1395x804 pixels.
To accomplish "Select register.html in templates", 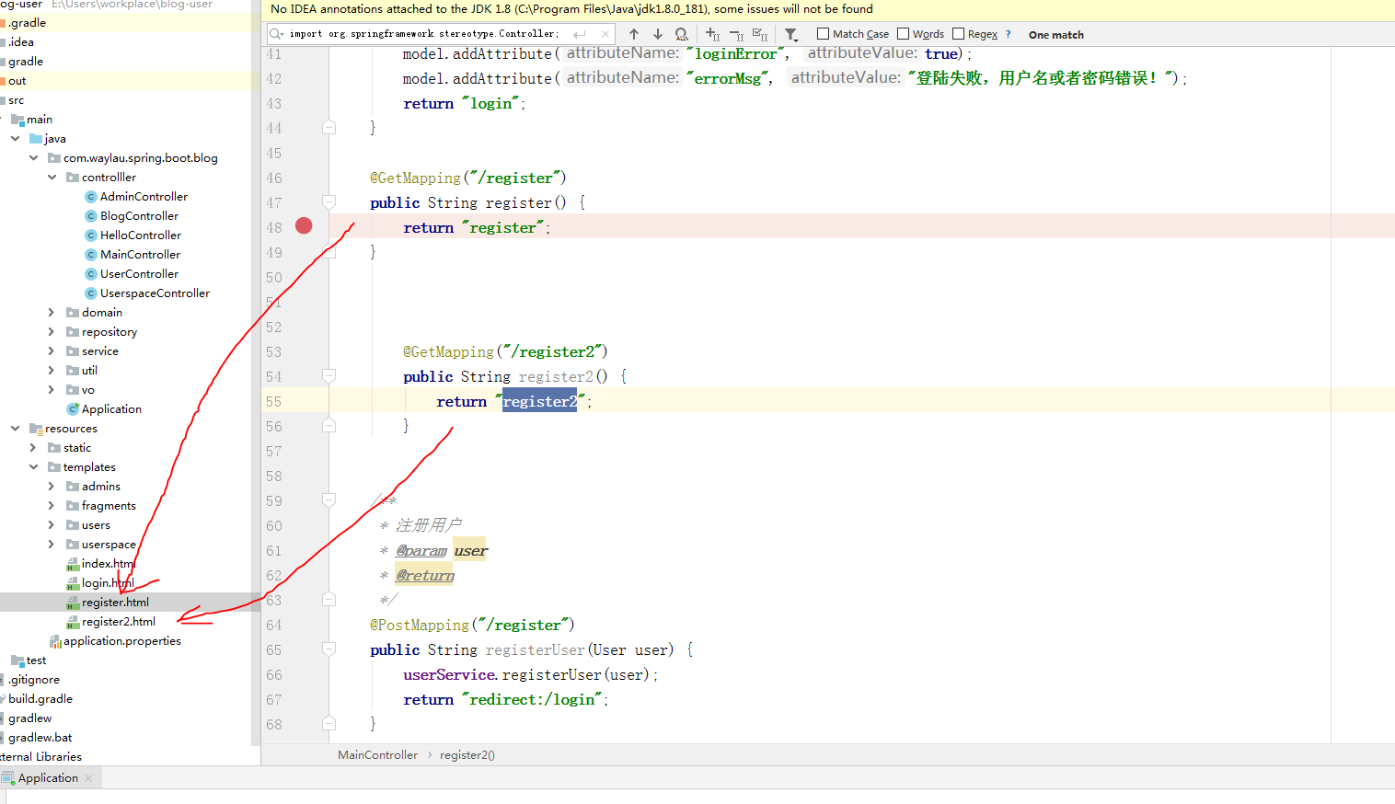I will point(115,603).
